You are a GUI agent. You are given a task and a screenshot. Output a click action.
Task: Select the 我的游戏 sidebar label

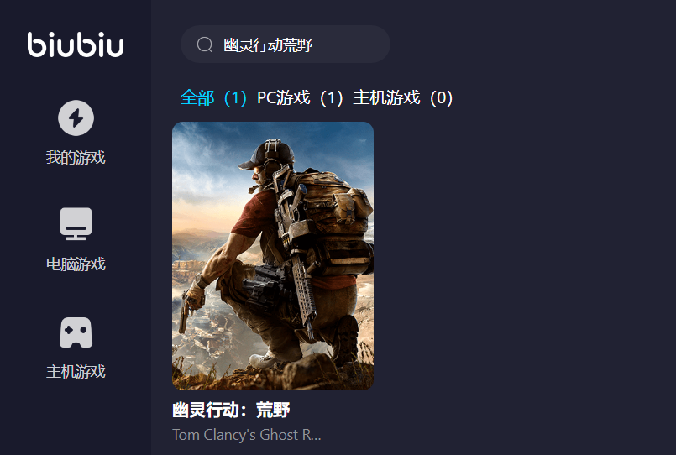76,157
